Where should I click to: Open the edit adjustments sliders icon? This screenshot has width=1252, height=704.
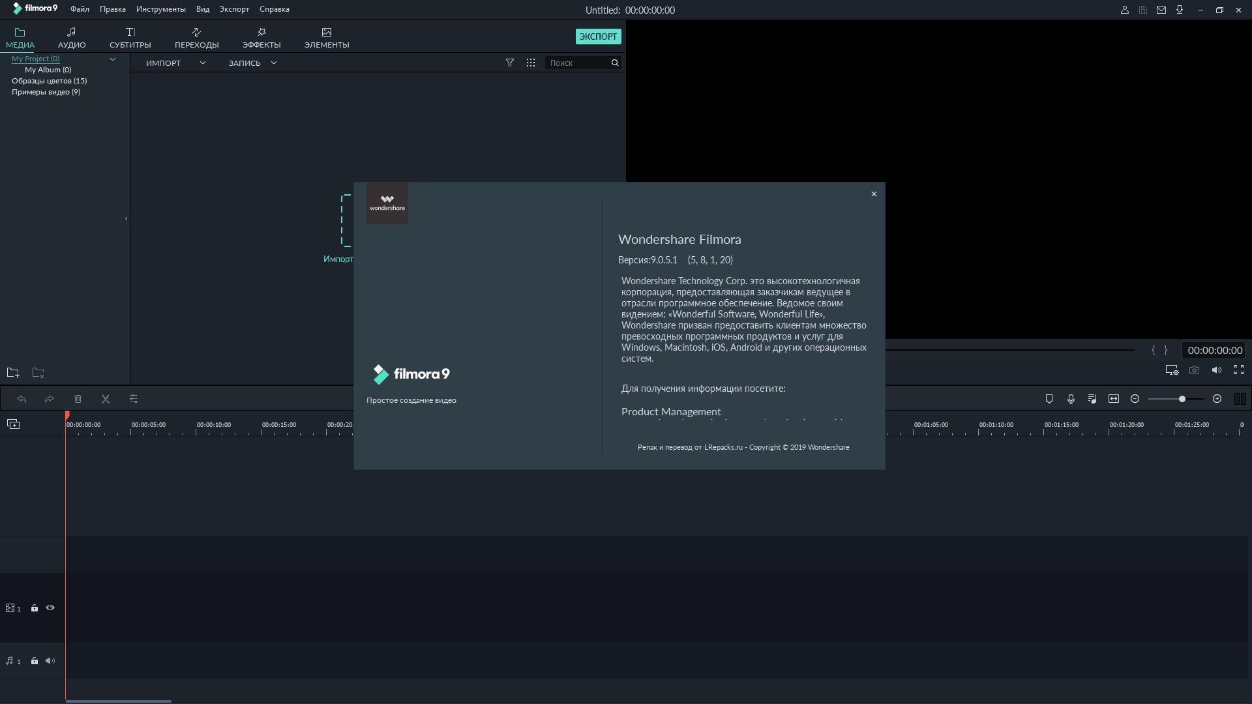click(x=134, y=399)
